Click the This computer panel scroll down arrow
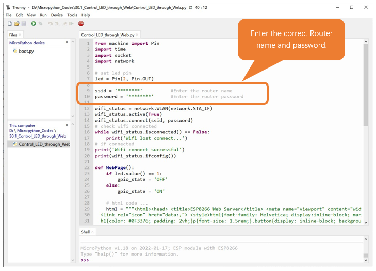 (x=73, y=260)
